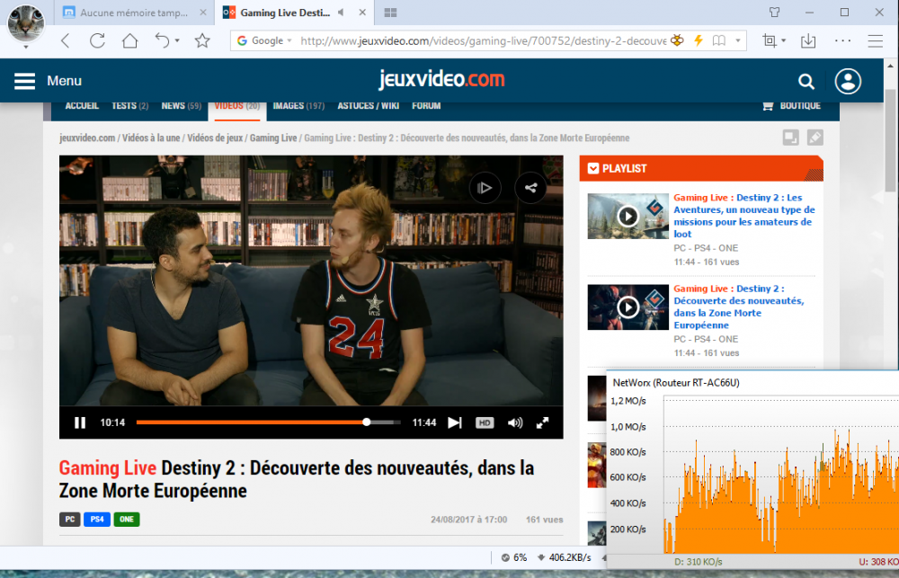Click the cat avatar profile picture
The image size is (899, 578).
[x=26, y=23]
